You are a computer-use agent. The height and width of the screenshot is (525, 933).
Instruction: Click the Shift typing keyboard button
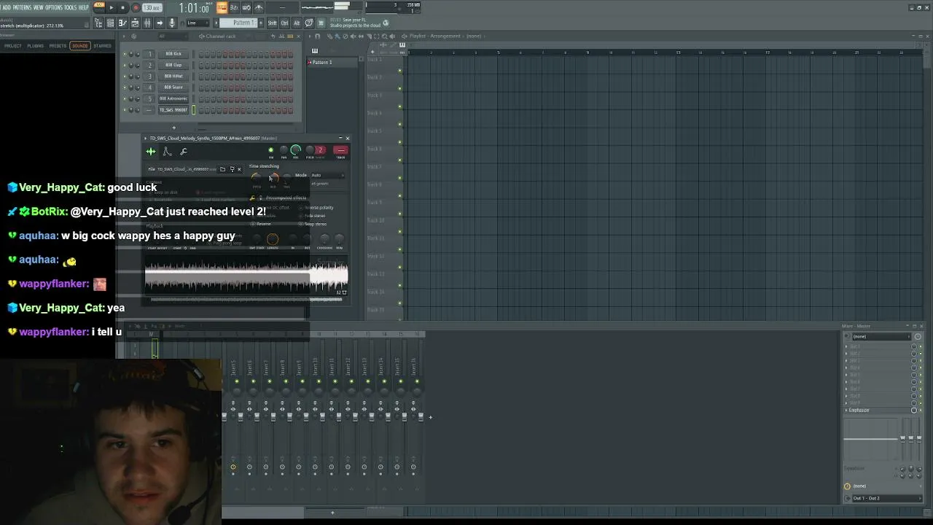click(x=272, y=23)
